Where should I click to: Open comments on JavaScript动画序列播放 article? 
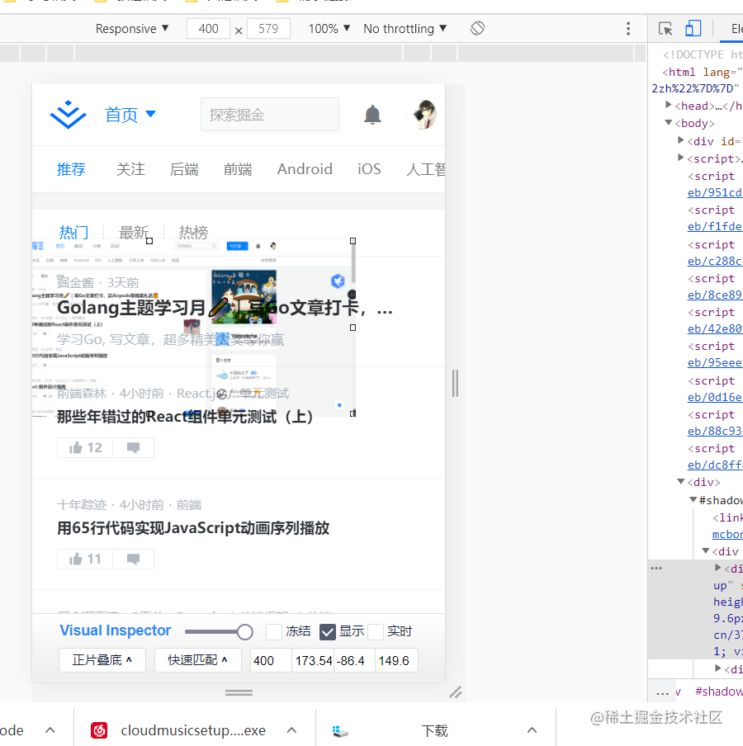click(x=133, y=559)
